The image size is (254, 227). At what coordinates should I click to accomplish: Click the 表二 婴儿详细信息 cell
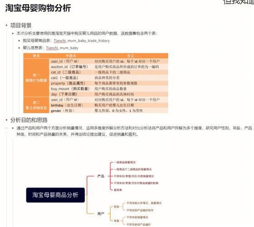click(36, 105)
